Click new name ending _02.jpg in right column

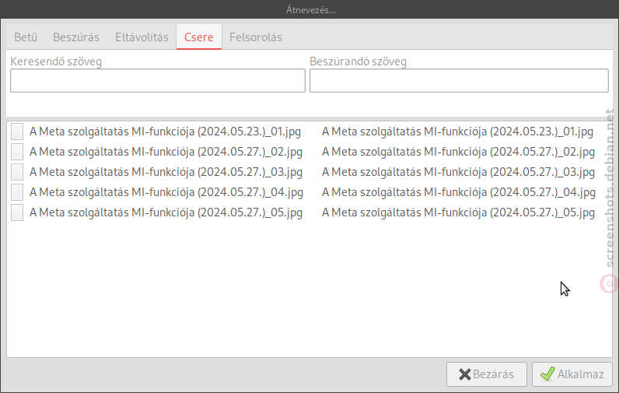[x=458, y=152]
